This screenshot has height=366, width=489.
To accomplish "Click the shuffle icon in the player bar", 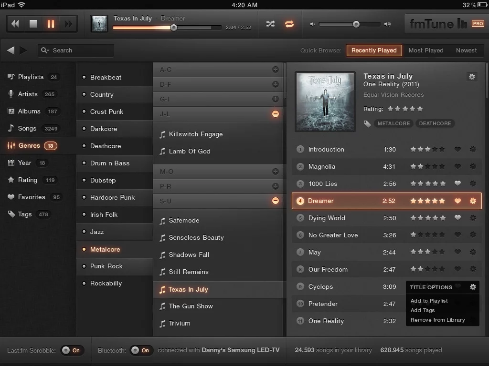I will (x=270, y=24).
